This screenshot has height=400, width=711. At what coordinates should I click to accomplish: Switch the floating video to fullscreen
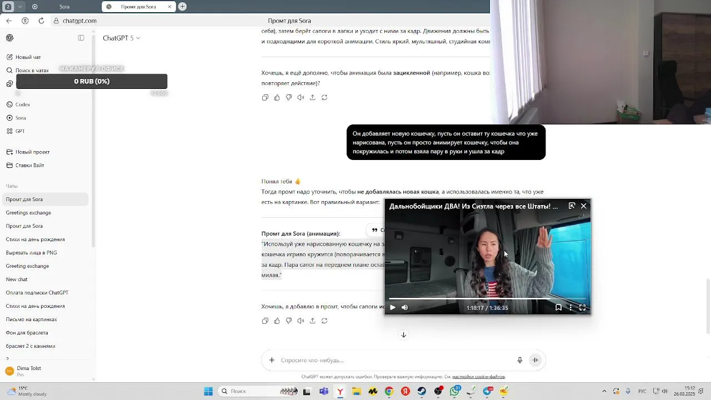582,307
